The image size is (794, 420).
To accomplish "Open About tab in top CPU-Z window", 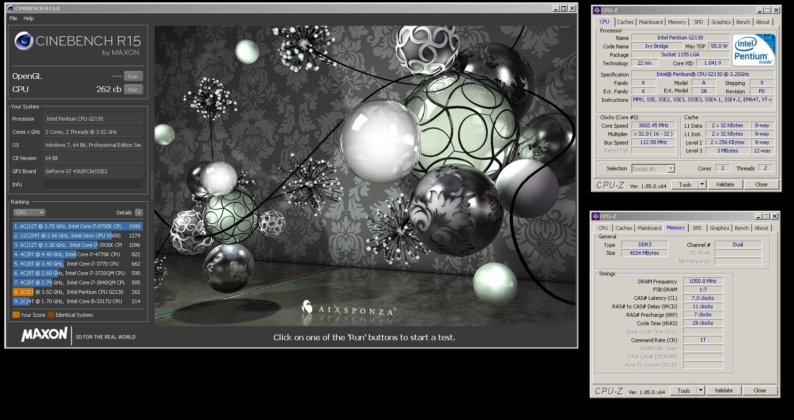I will [x=763, y=22].
